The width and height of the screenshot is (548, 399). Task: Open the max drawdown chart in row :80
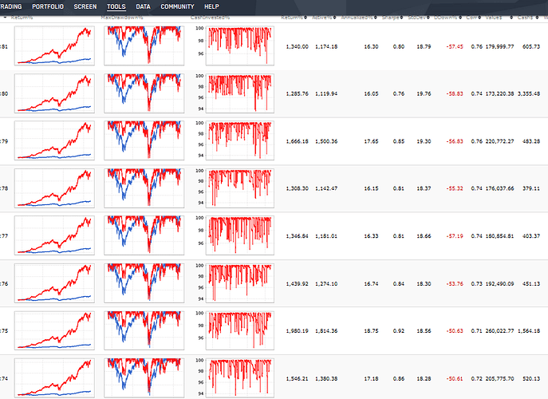(x=144, y=93)
